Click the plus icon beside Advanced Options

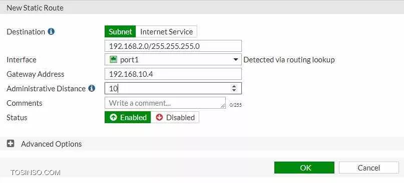coord(11,144)
